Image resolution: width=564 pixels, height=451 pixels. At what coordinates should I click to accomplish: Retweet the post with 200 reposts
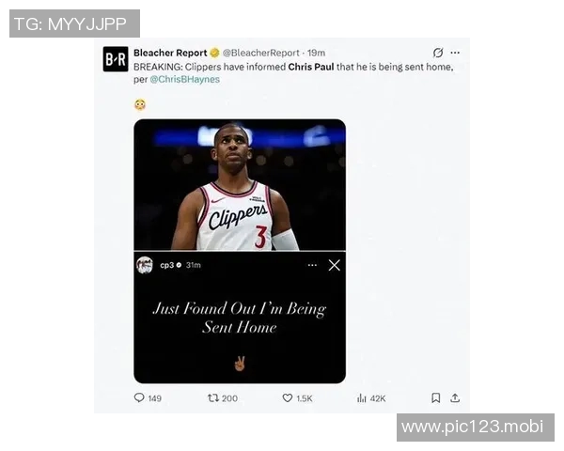click(x=213, y=397)
